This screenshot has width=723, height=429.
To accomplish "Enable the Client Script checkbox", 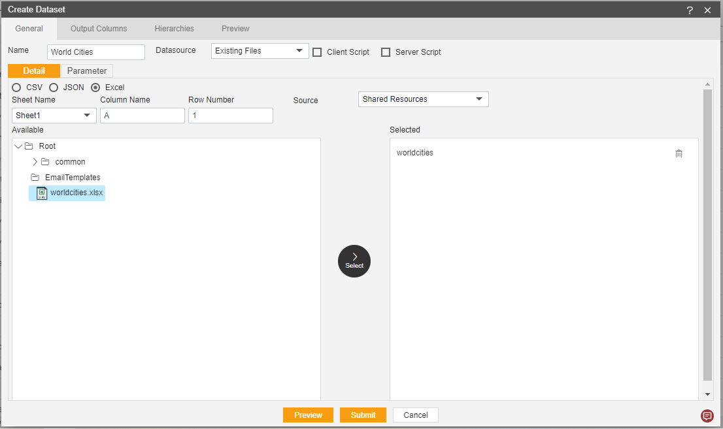I will click(317, 52).
